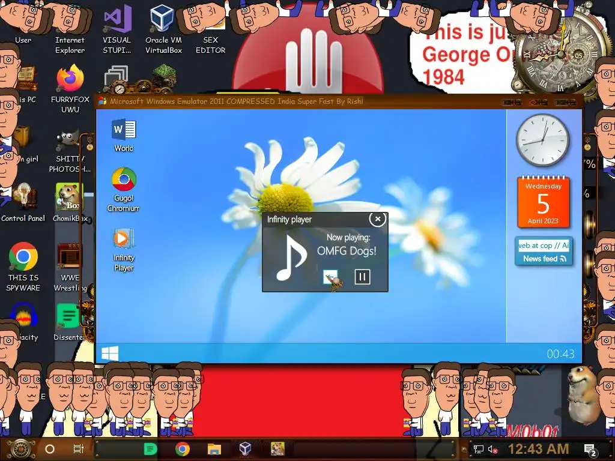Click the analog clock gadget in emulator
615x461 pixels.
coord(543,140)
